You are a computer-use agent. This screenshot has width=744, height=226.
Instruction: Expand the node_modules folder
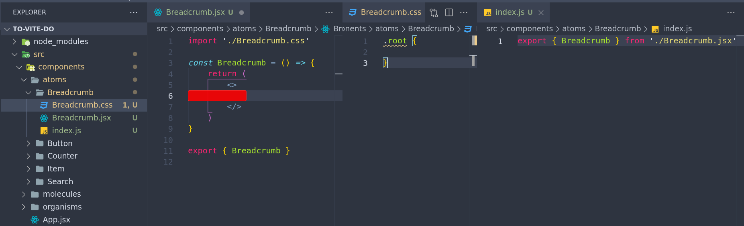(14, 42)
